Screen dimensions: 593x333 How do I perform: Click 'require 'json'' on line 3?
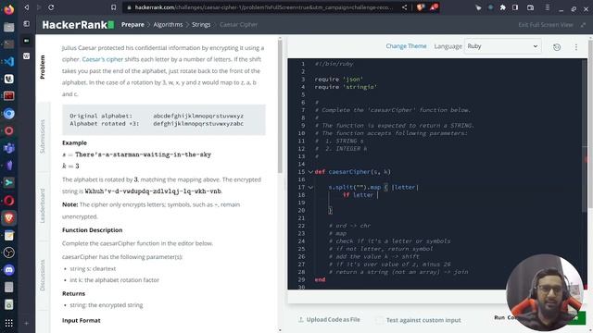pyautogui.click(x=339, y=80)
